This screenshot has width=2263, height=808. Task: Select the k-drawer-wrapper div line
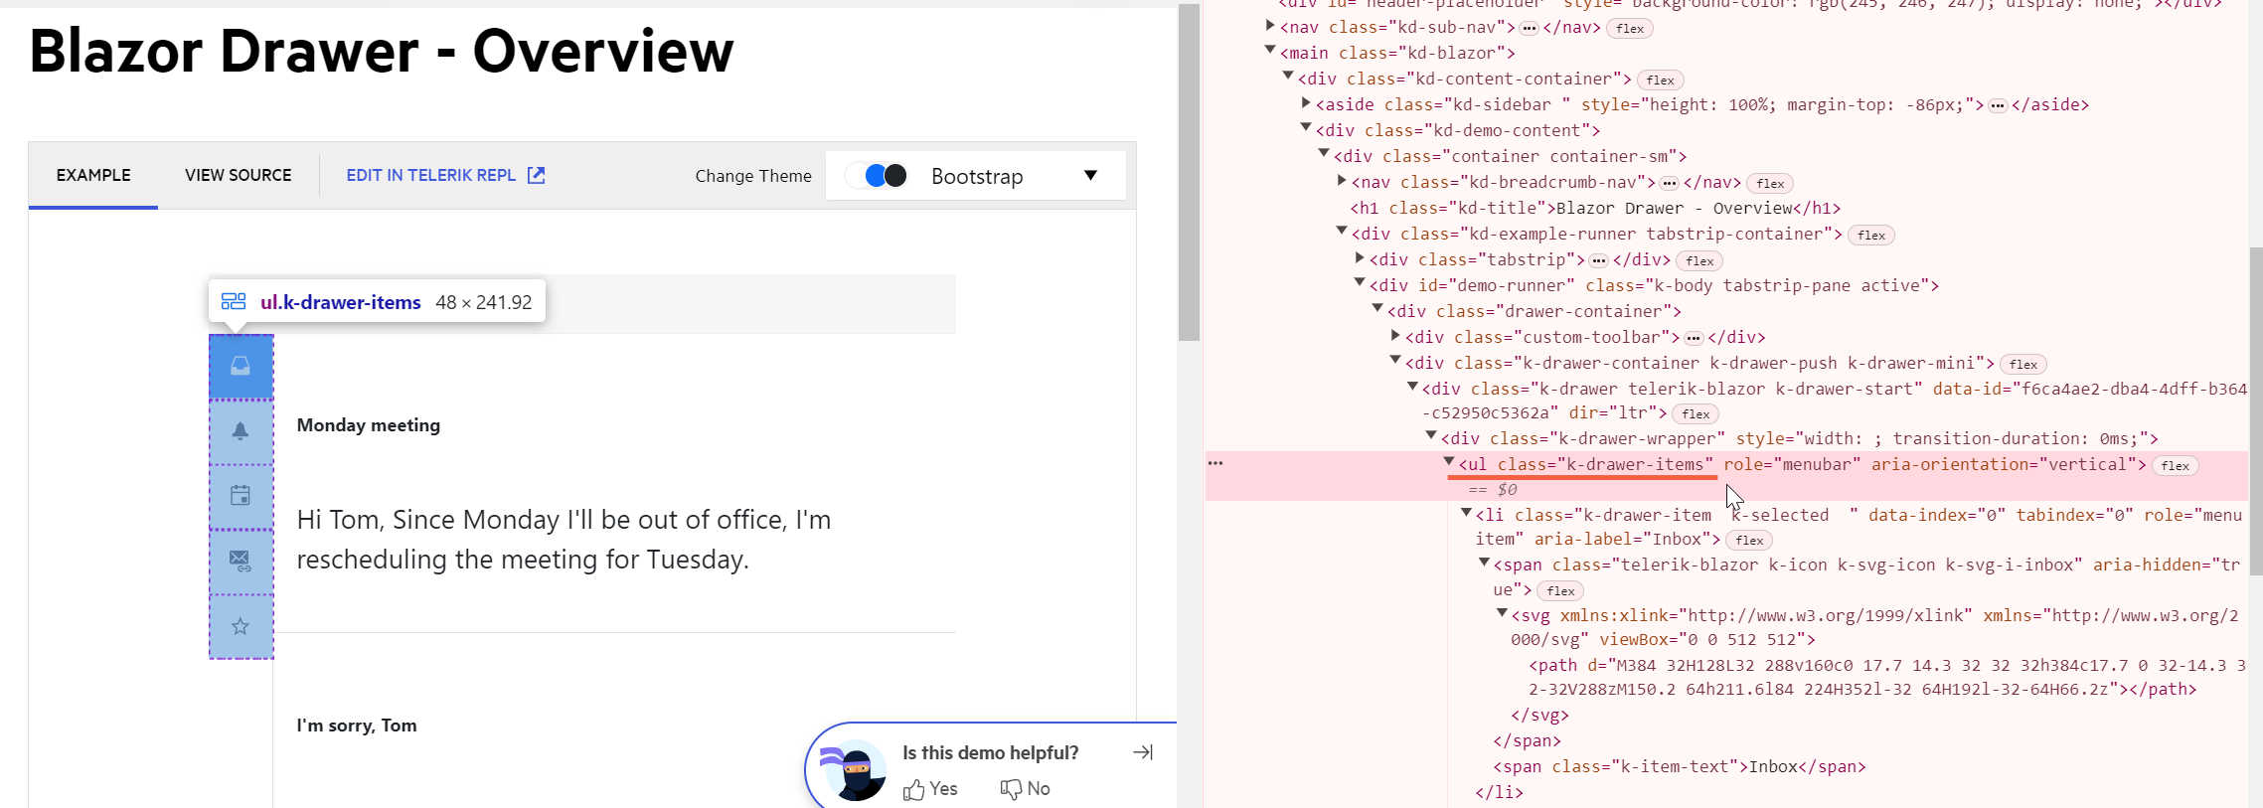click(x=1799, y=438)
